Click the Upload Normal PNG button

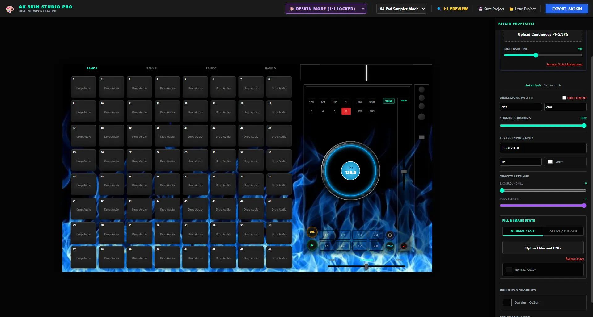tap(543, 248)
